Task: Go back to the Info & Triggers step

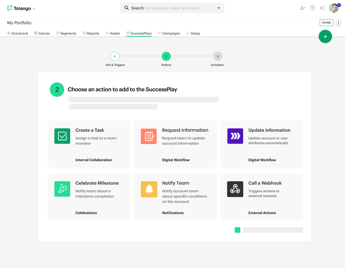Action: [115, 56]
